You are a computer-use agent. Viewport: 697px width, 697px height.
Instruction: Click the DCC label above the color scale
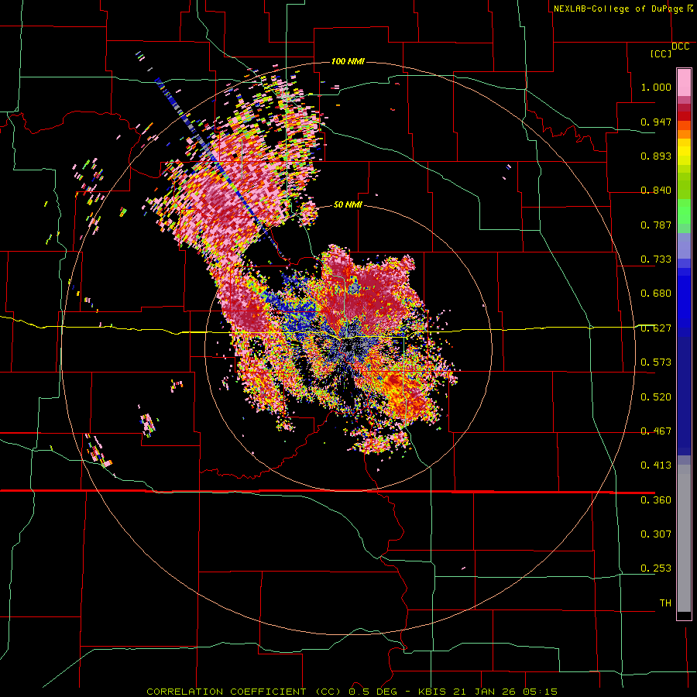[681, 46]
